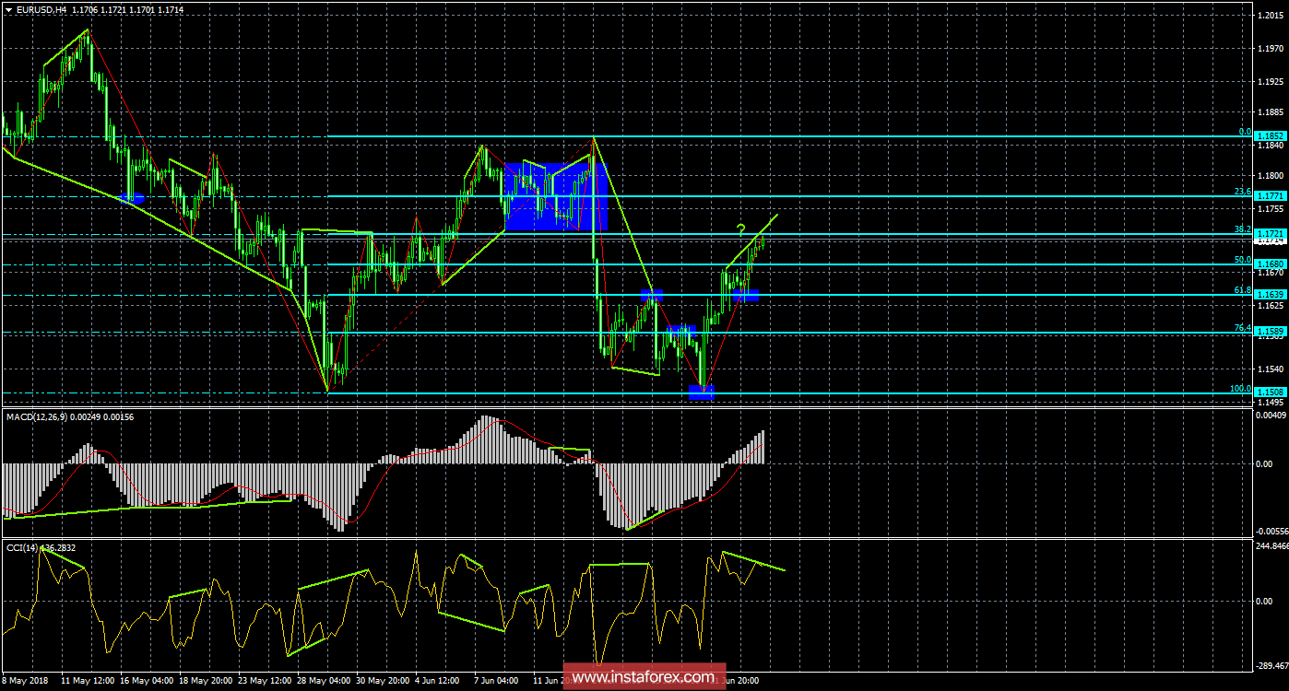Click the 16 May 04:00 time label
Image resolution: width=1289 pixels, height=691 pixels.
147,681
